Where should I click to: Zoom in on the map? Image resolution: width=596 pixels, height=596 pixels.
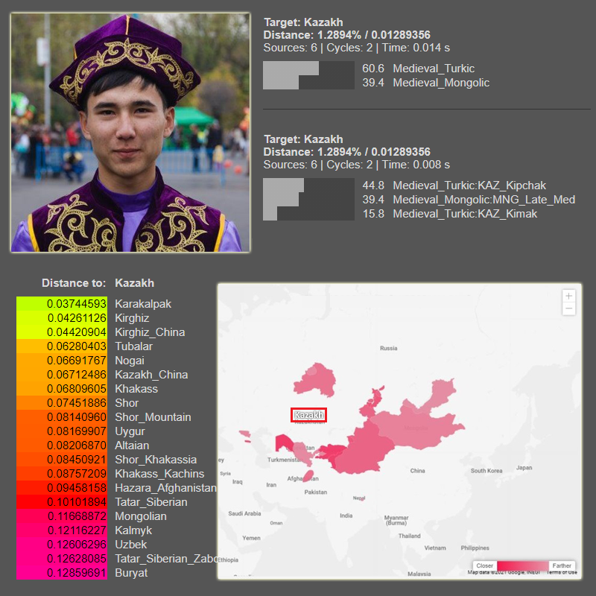pos(569,296)
